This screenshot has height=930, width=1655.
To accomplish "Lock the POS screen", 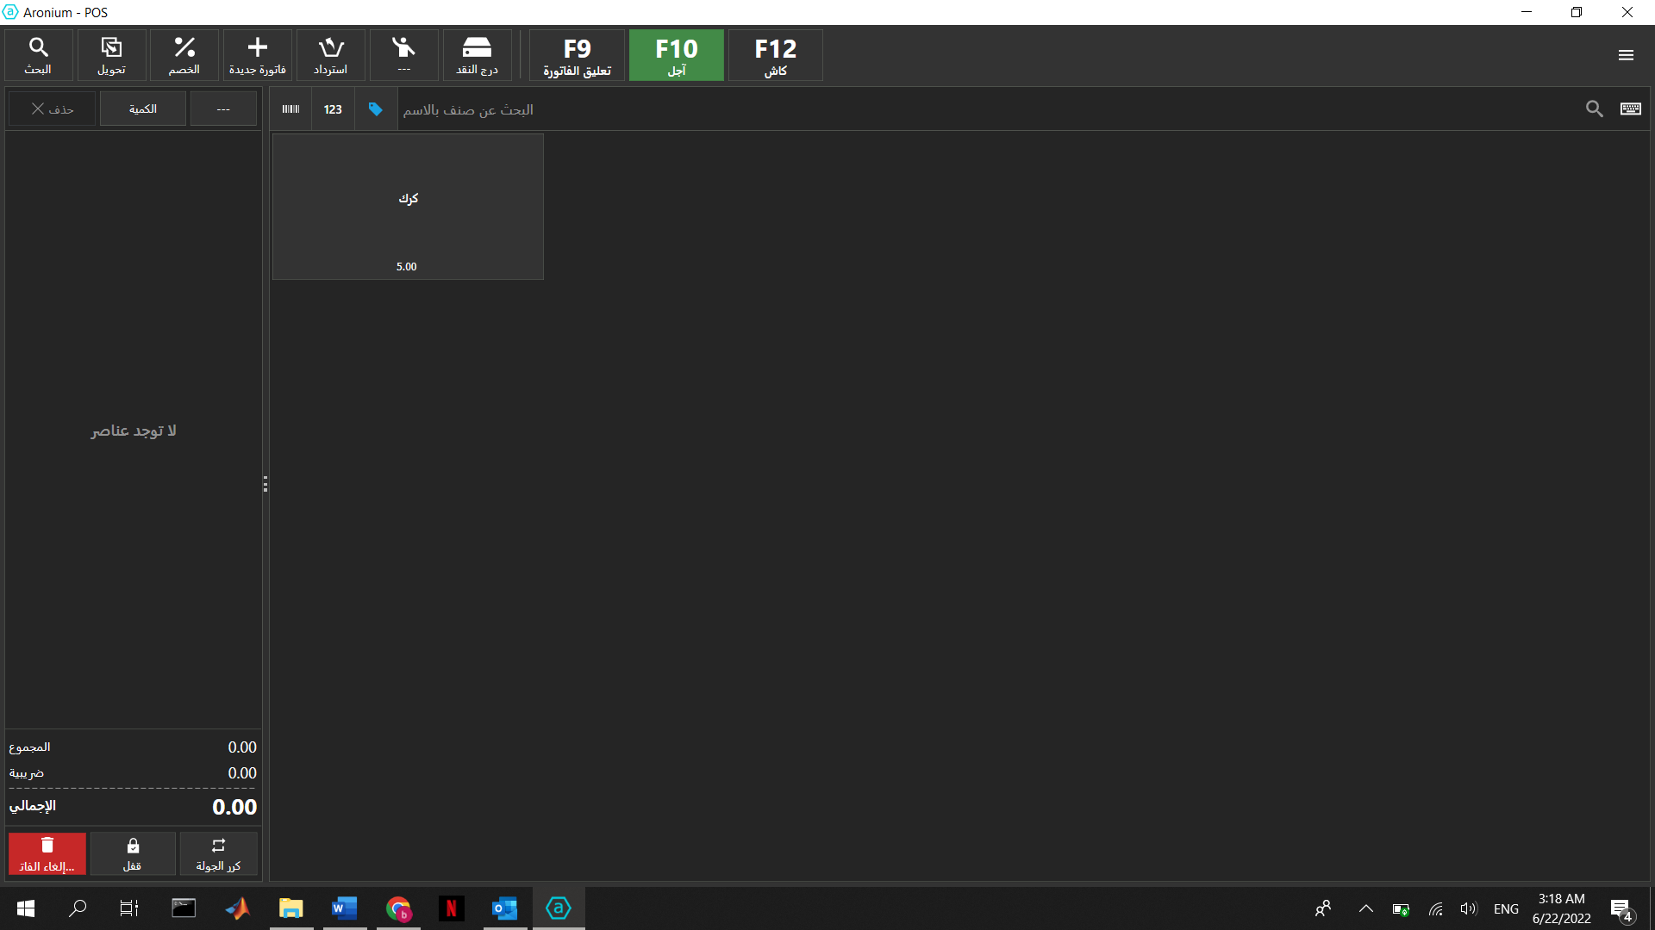I will [133, 853].
